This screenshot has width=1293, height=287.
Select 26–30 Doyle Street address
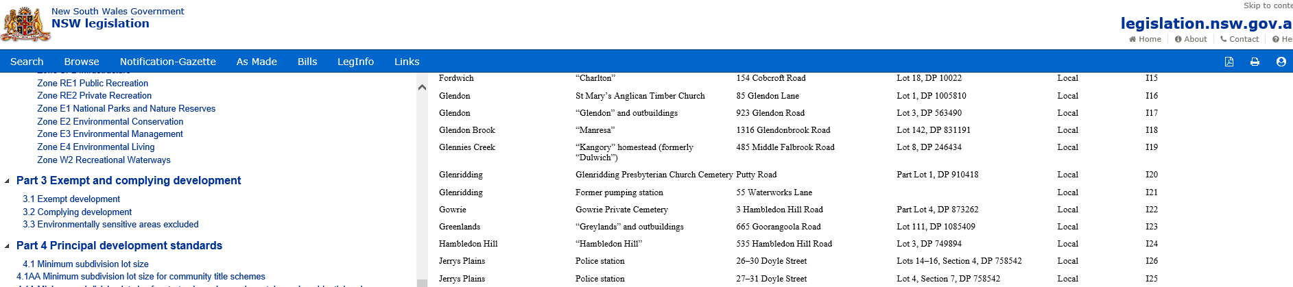point(771,261)
